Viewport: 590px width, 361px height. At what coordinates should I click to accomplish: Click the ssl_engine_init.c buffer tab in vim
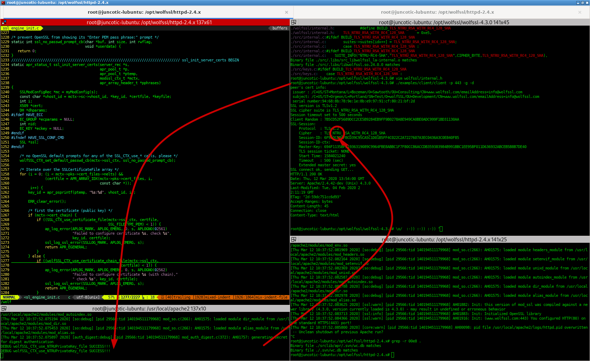point(21,28)
